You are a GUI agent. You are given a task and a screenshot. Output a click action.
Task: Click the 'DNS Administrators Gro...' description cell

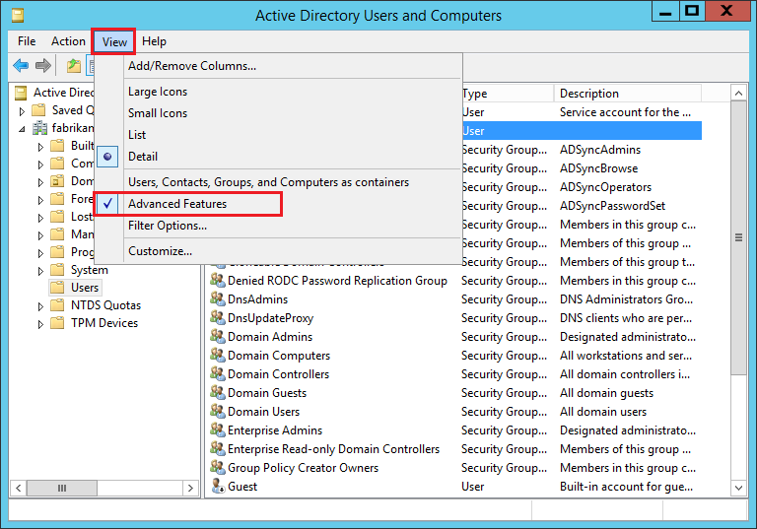626,299
